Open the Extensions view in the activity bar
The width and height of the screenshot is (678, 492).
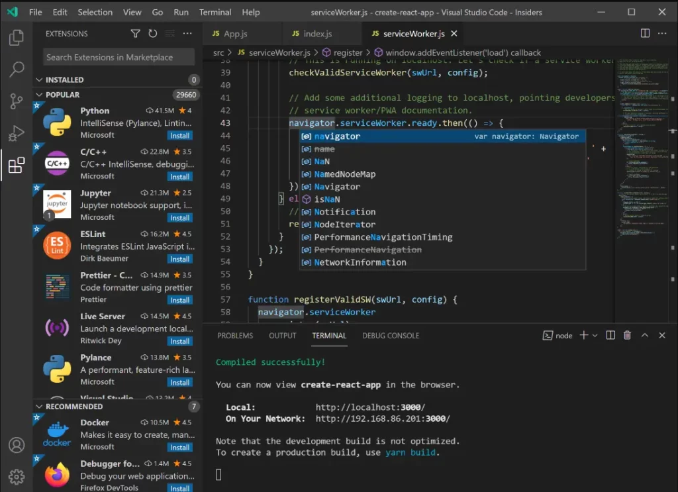(17, 166)
